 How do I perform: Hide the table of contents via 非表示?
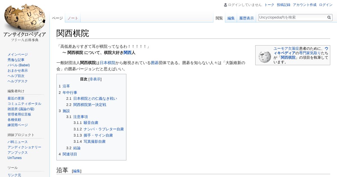click(95, 79)
